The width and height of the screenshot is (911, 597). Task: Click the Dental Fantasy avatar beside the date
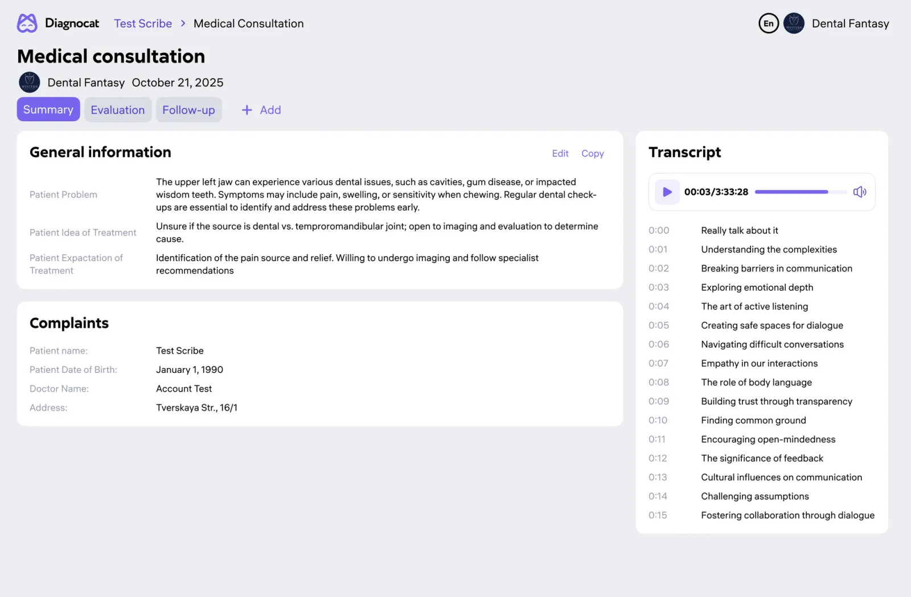point(29,83)
